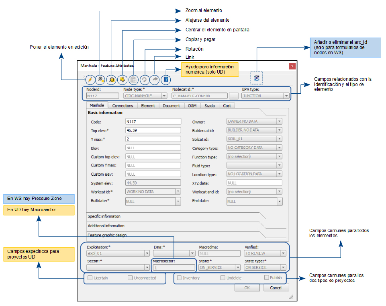The width and height of the screenshot is (386, 306).
Task: Click the Node id field
Action: (x=103, y=96)
